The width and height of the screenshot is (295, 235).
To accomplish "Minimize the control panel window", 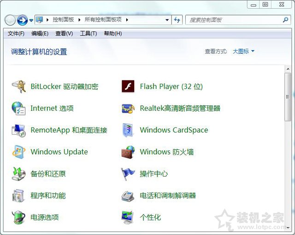I will click(x=254, y=5).
